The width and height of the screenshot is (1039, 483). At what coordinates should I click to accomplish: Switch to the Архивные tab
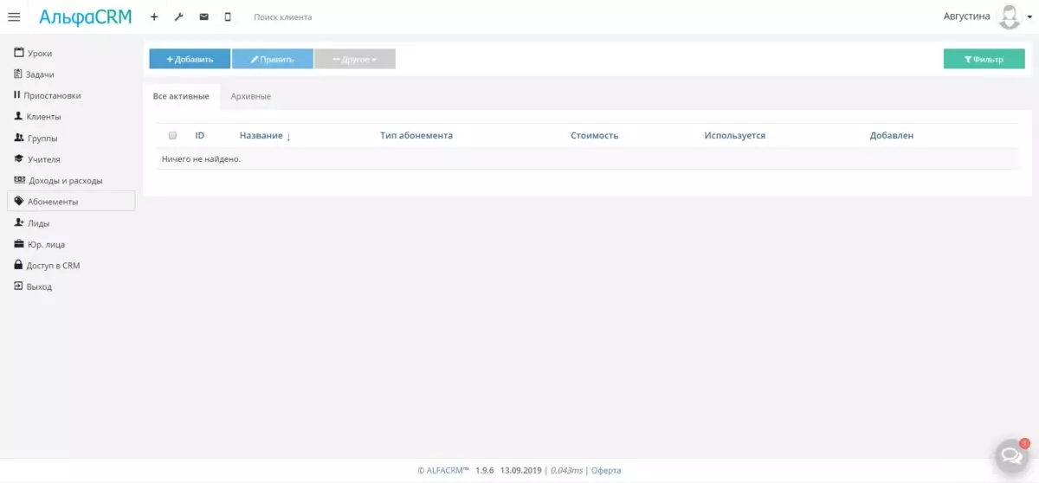pos(251,96)
